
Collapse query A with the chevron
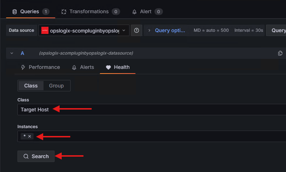pyautogui.click(x=12, y=53)
